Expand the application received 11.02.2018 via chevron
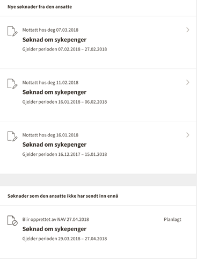 [x=187, y=82]
